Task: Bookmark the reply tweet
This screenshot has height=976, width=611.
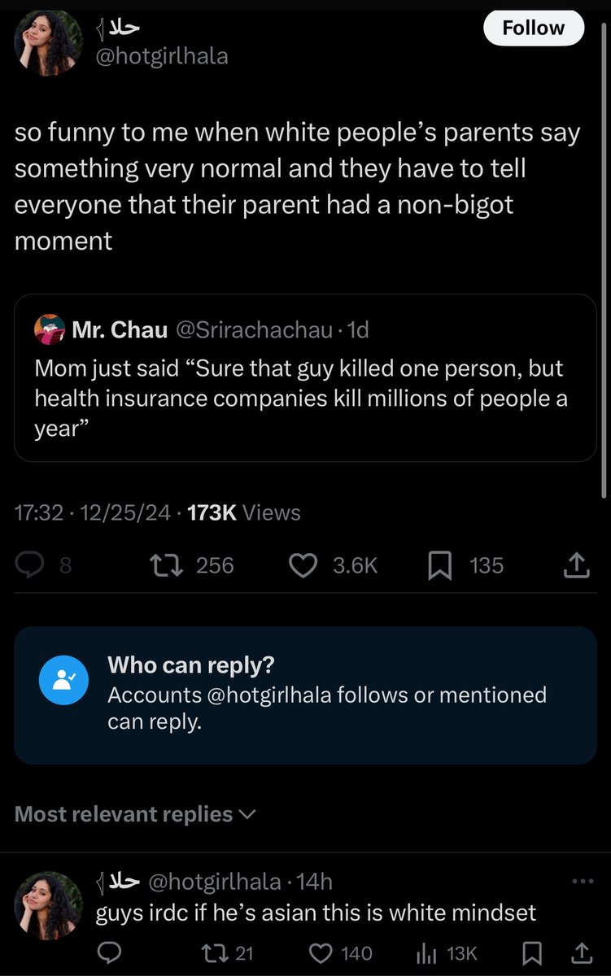Action: (533, 952)
